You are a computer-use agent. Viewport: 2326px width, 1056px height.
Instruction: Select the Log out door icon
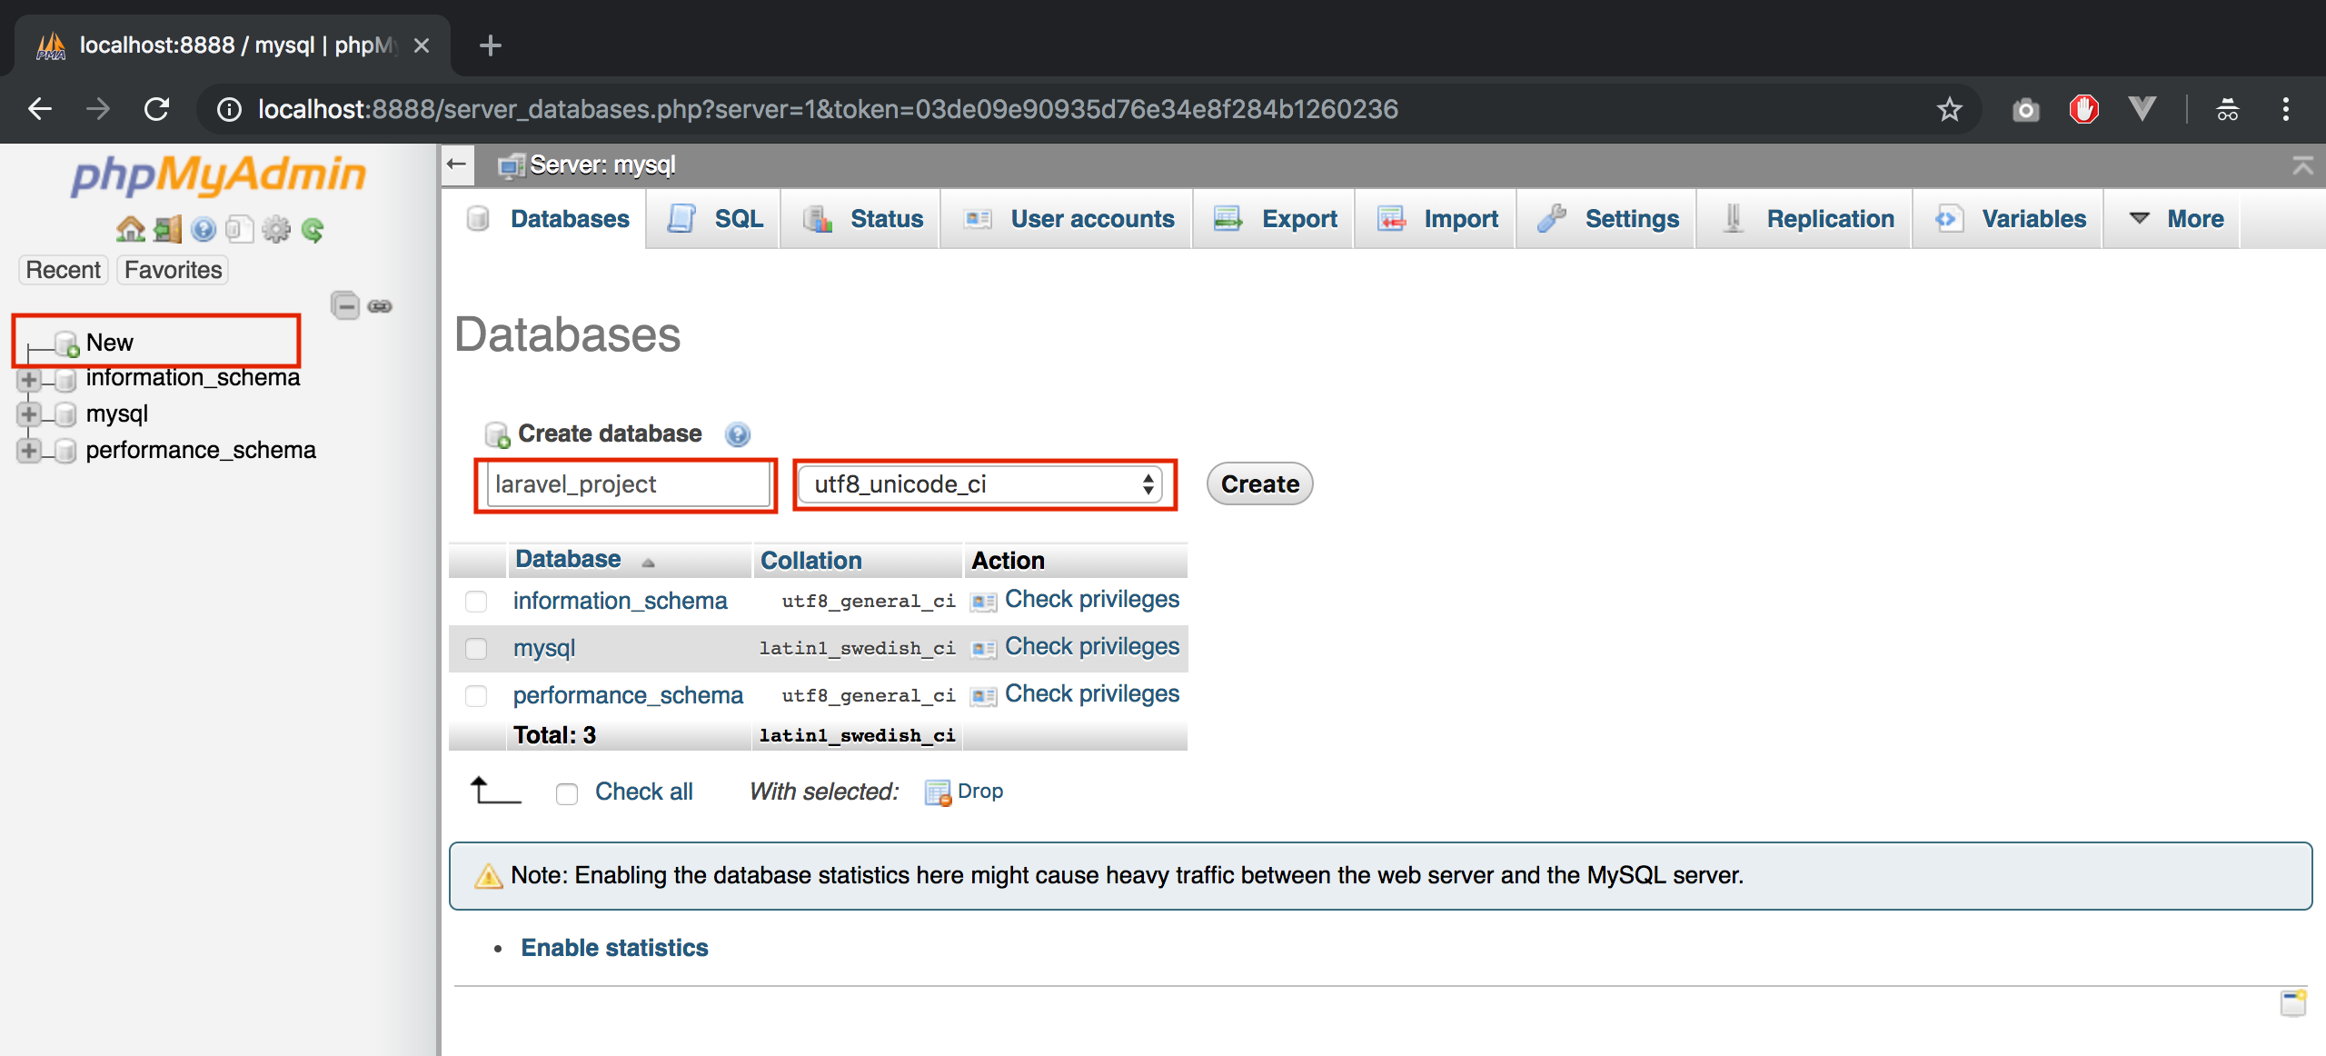[x=166, y=229]
